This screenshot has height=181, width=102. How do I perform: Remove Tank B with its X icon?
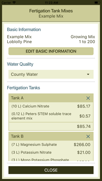tap(88, 137)
